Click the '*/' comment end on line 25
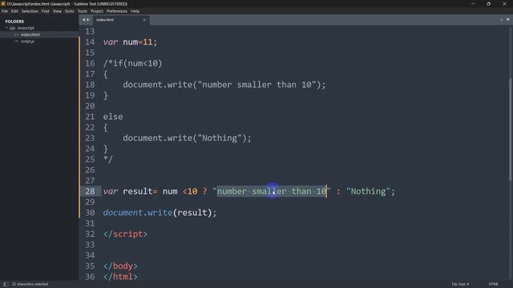513x288 pixels. point(108,159)
